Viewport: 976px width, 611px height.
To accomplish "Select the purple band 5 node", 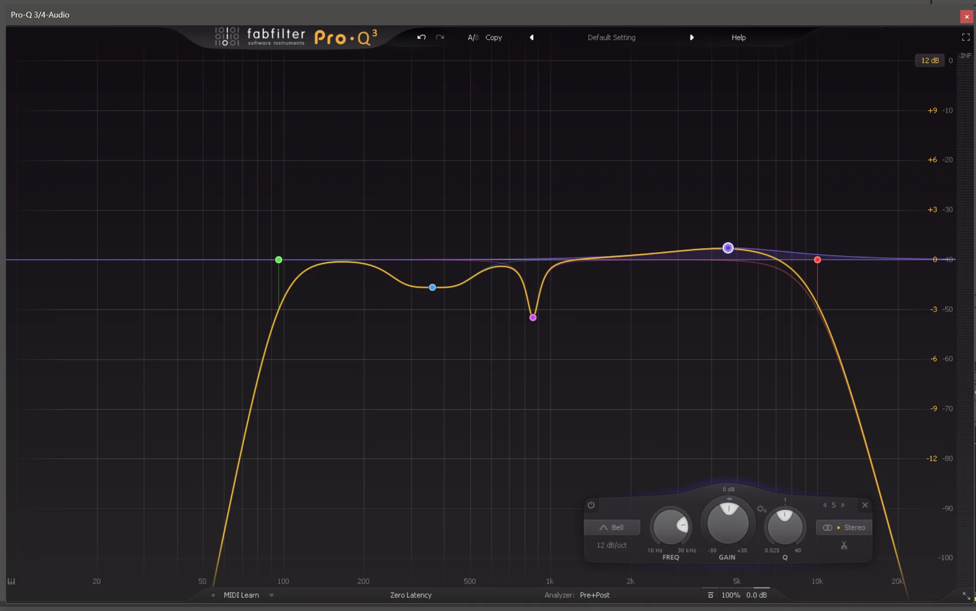I will [728, 248].
